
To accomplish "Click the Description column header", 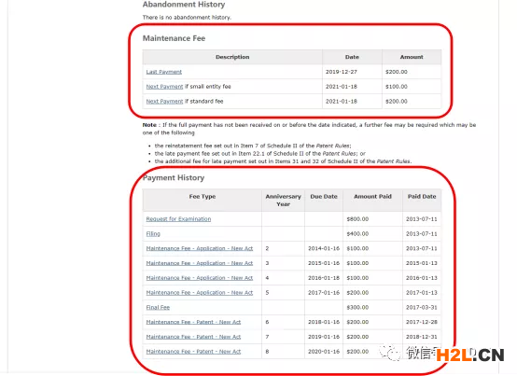I will coord(232,57).
